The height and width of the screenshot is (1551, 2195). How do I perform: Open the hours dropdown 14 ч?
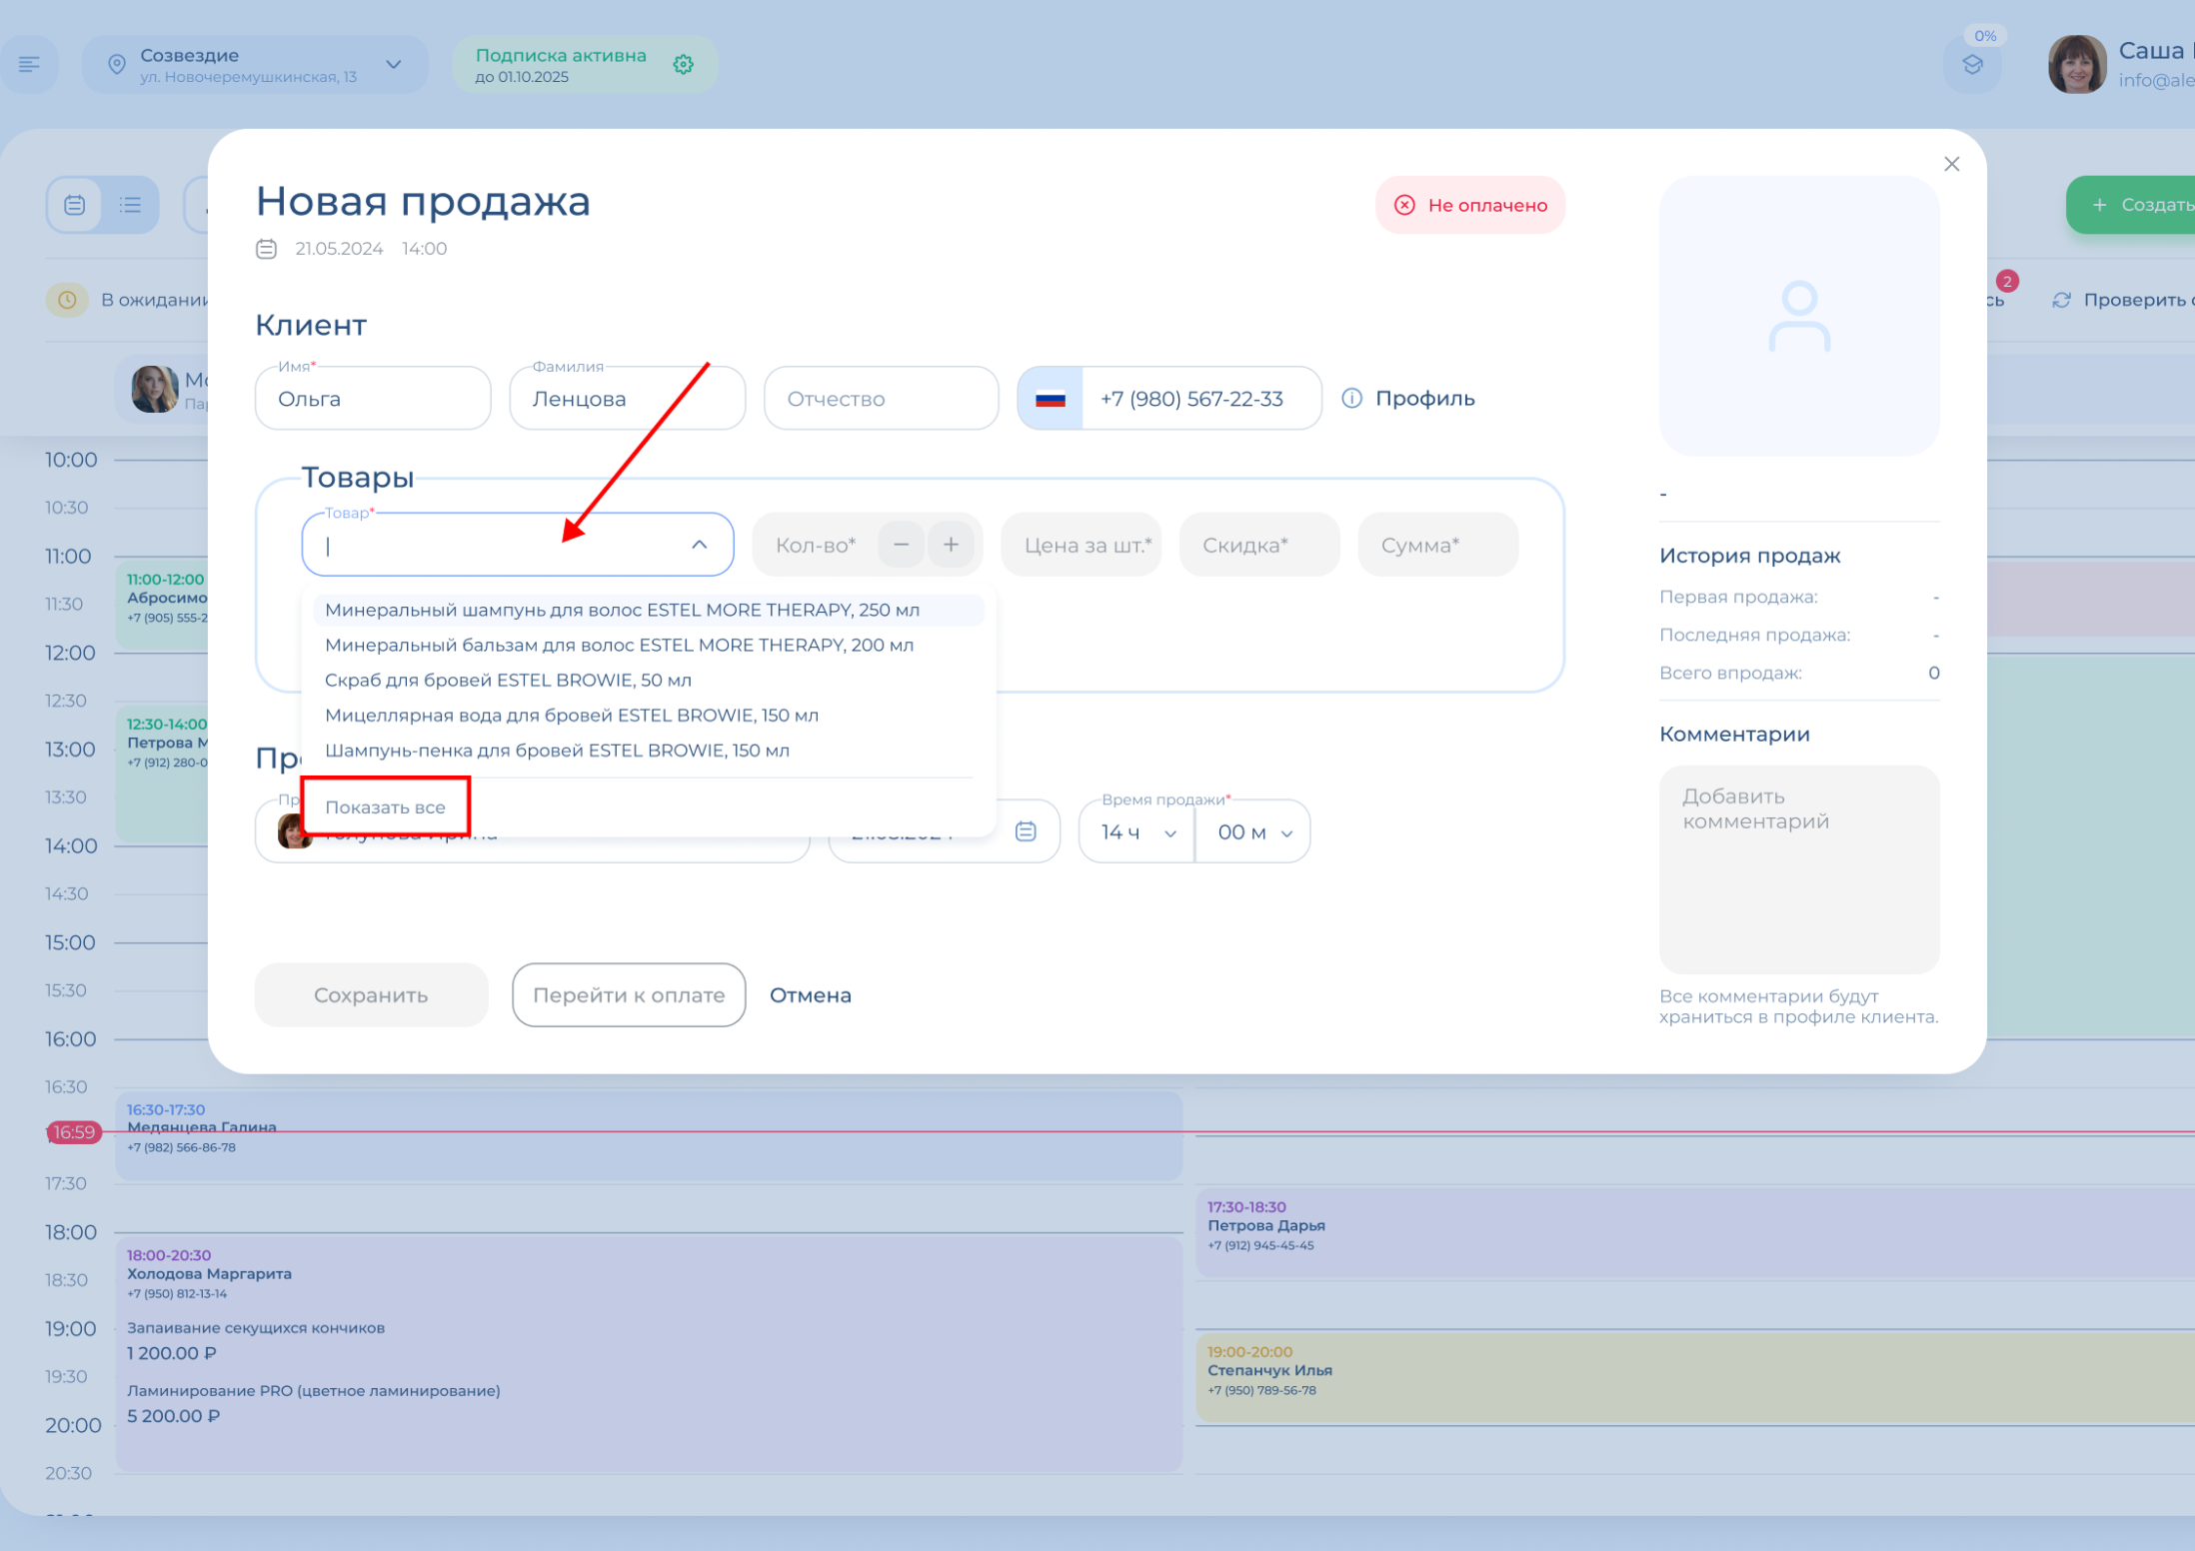(x=1136, y=831)
